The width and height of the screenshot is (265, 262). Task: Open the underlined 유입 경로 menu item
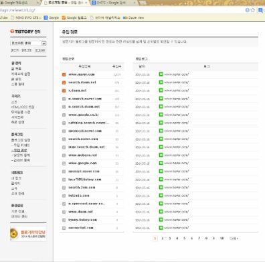point(19,150)
